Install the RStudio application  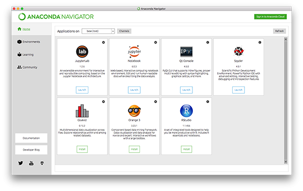(x=186, y=149)
